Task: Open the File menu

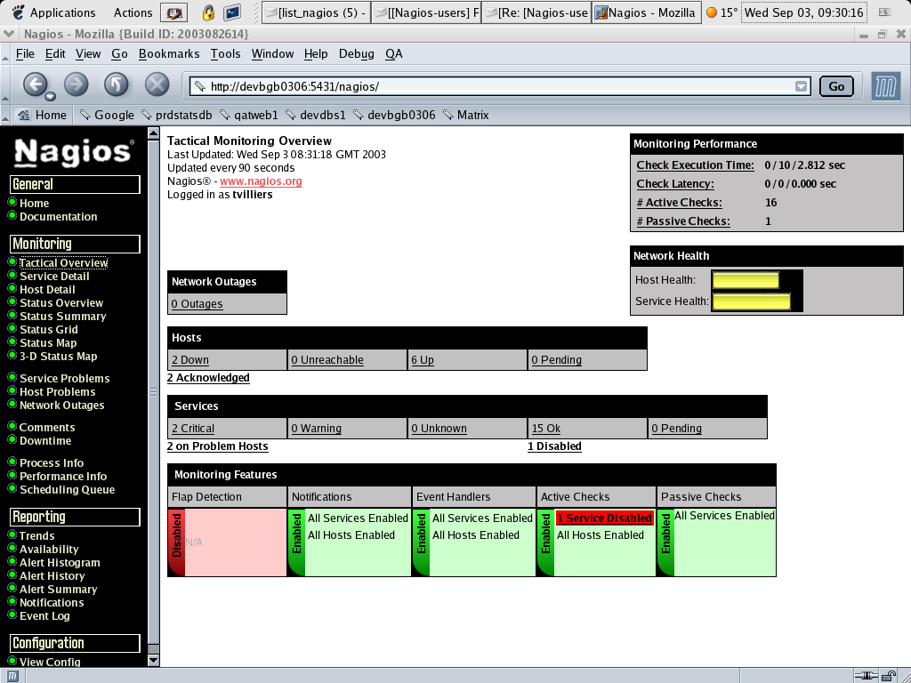Action: 25,54
